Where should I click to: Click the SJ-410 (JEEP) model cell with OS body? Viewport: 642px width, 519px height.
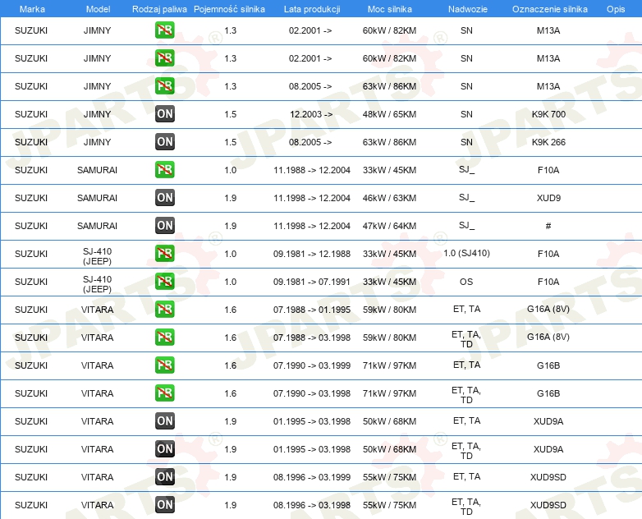(97, 284)
